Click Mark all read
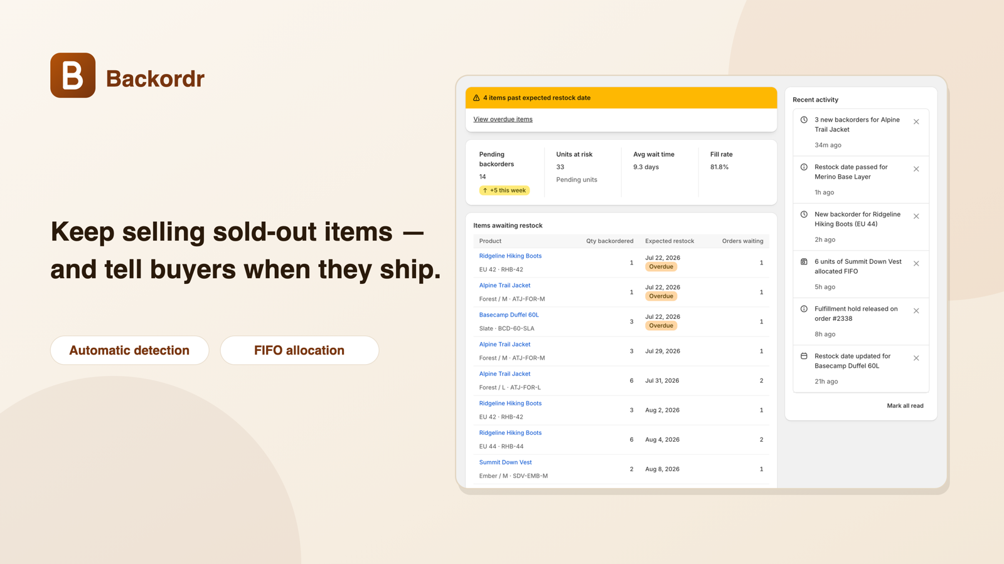 (905, 405)
